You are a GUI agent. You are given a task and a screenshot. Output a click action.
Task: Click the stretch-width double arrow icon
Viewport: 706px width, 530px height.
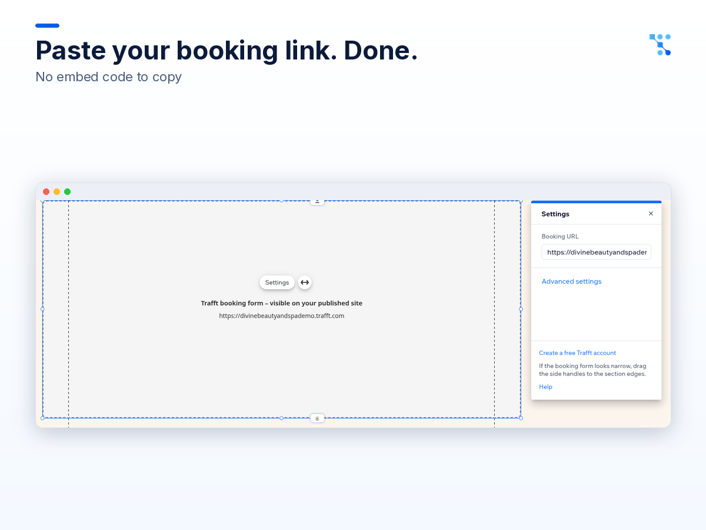coord(305,283)
